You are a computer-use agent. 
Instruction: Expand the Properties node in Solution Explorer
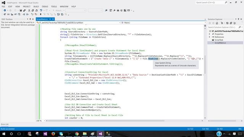[x=209, y=34]
